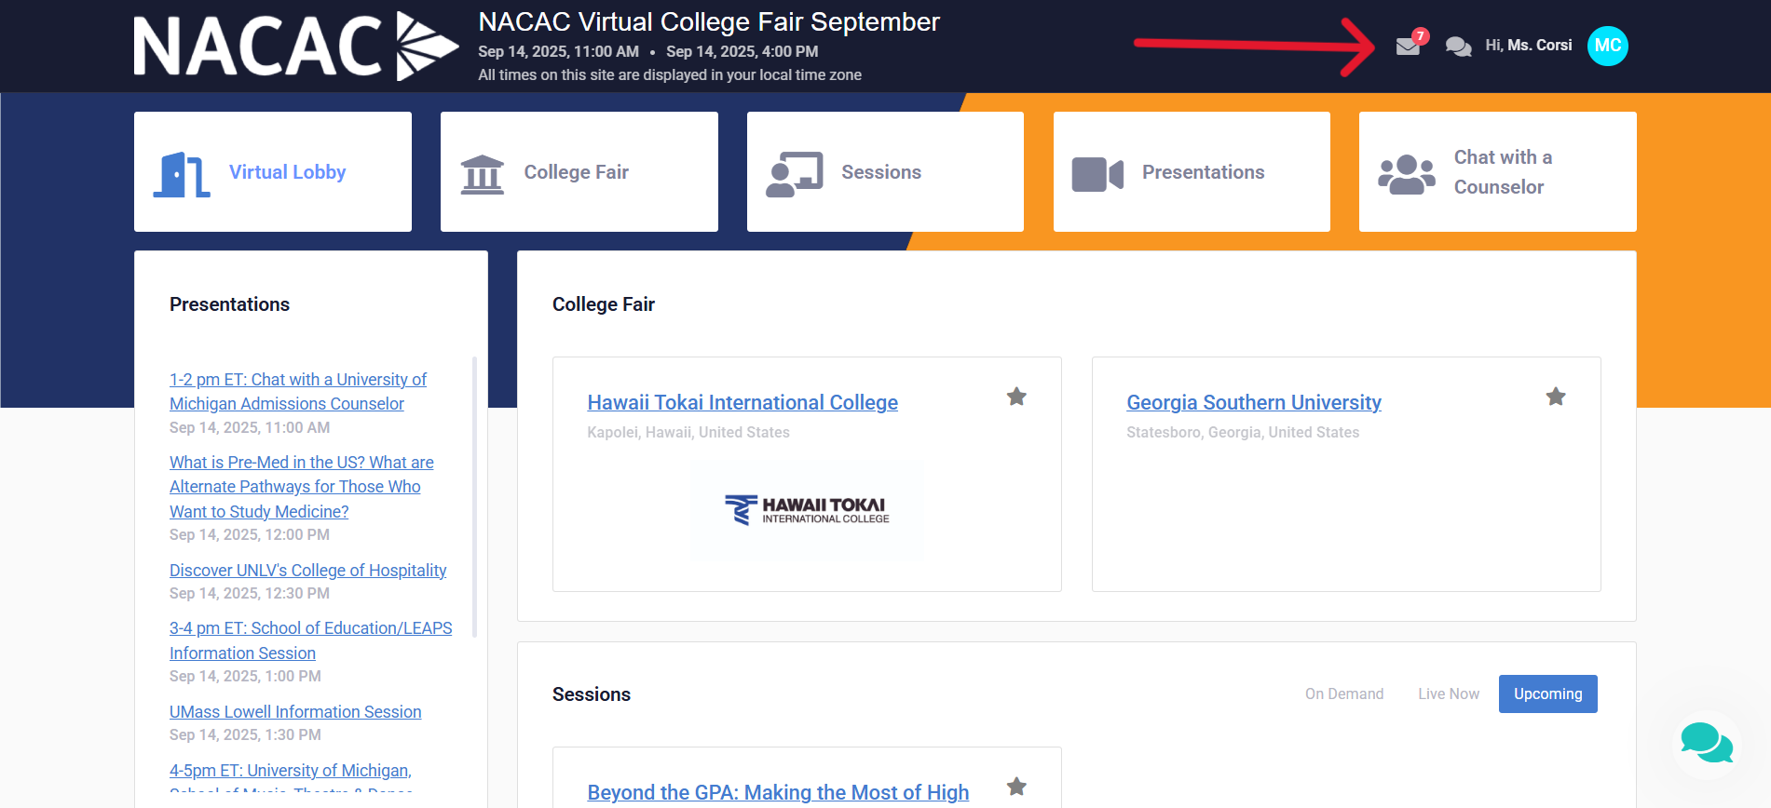Open School of Education/LEAPS Information Session link

coord(311,640)
